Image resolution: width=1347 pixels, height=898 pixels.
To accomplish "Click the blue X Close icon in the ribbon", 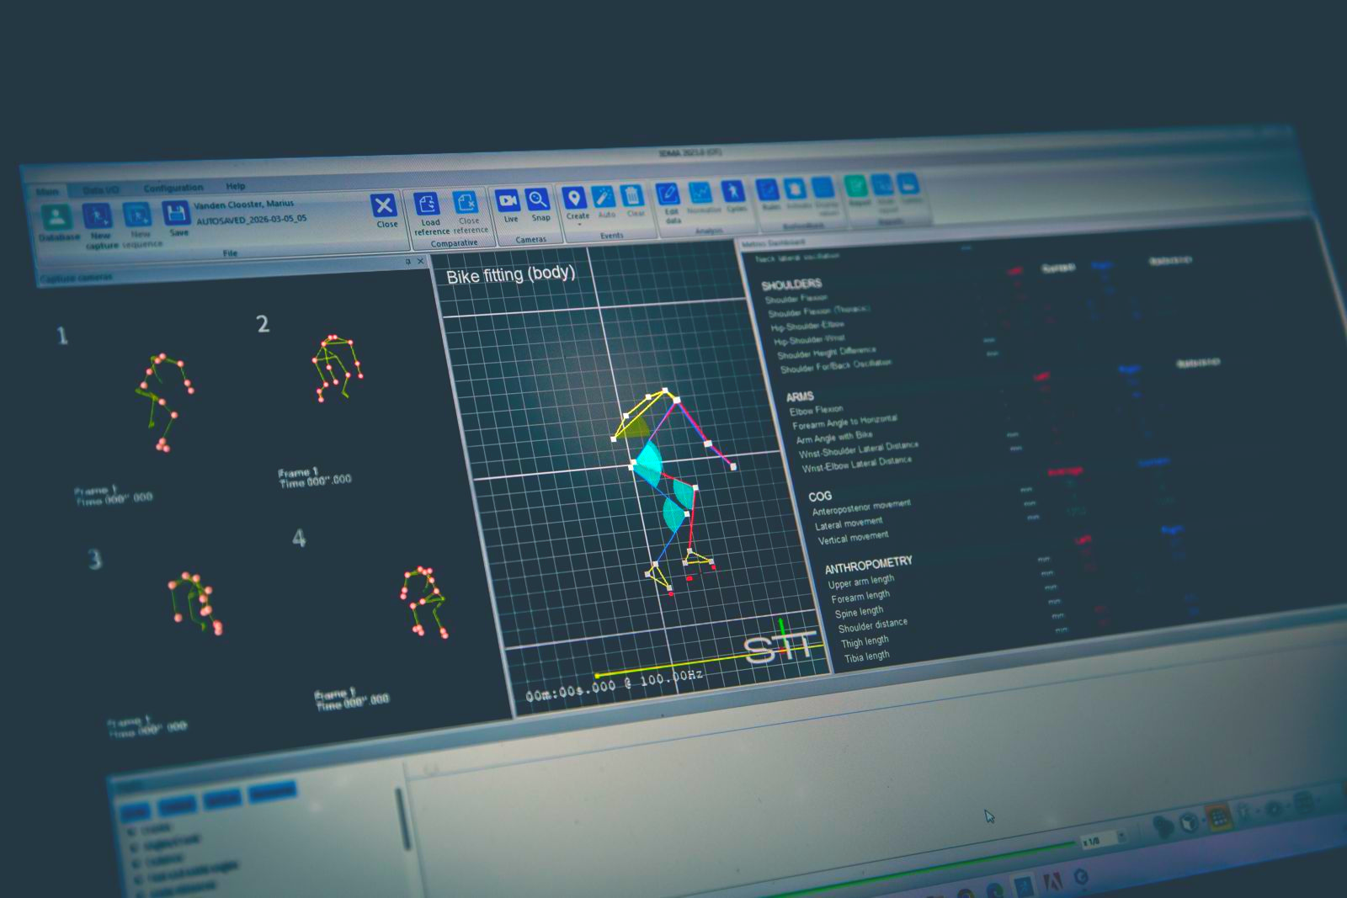I will point(384,206).
